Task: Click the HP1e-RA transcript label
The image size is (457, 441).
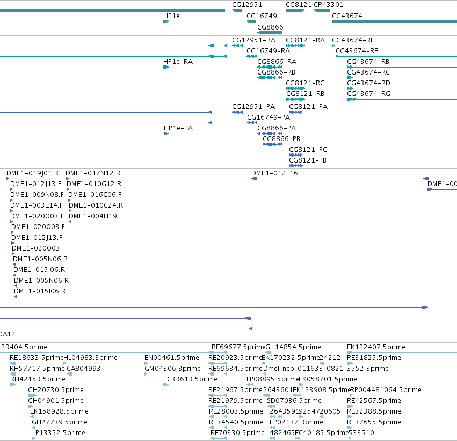Action: [178, 62]
